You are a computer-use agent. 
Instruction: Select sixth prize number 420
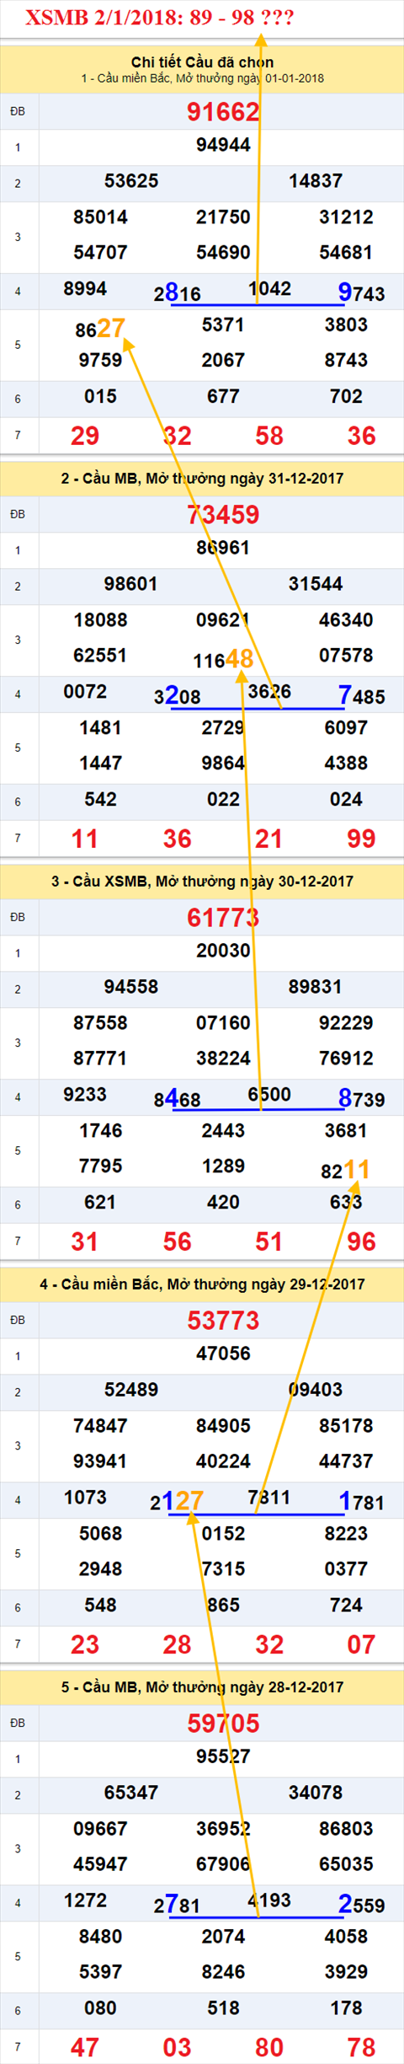pos(223,1203)
